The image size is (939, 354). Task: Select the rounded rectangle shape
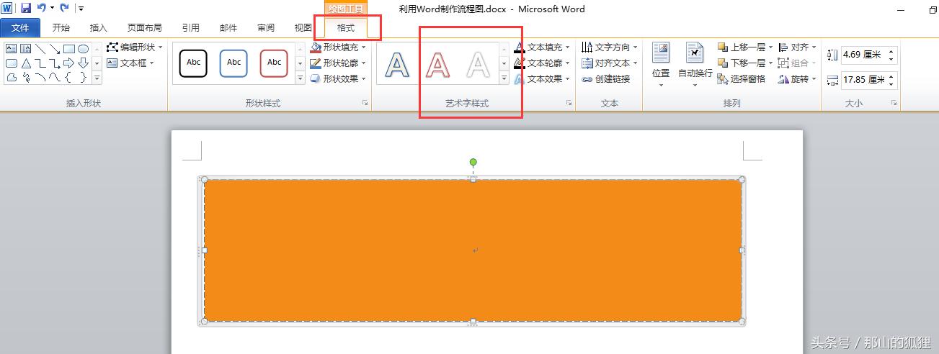click(12, 63)
